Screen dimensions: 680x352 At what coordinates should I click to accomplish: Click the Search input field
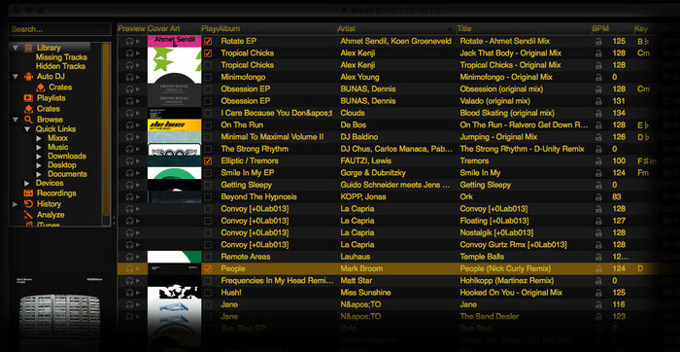click(60, 29)
